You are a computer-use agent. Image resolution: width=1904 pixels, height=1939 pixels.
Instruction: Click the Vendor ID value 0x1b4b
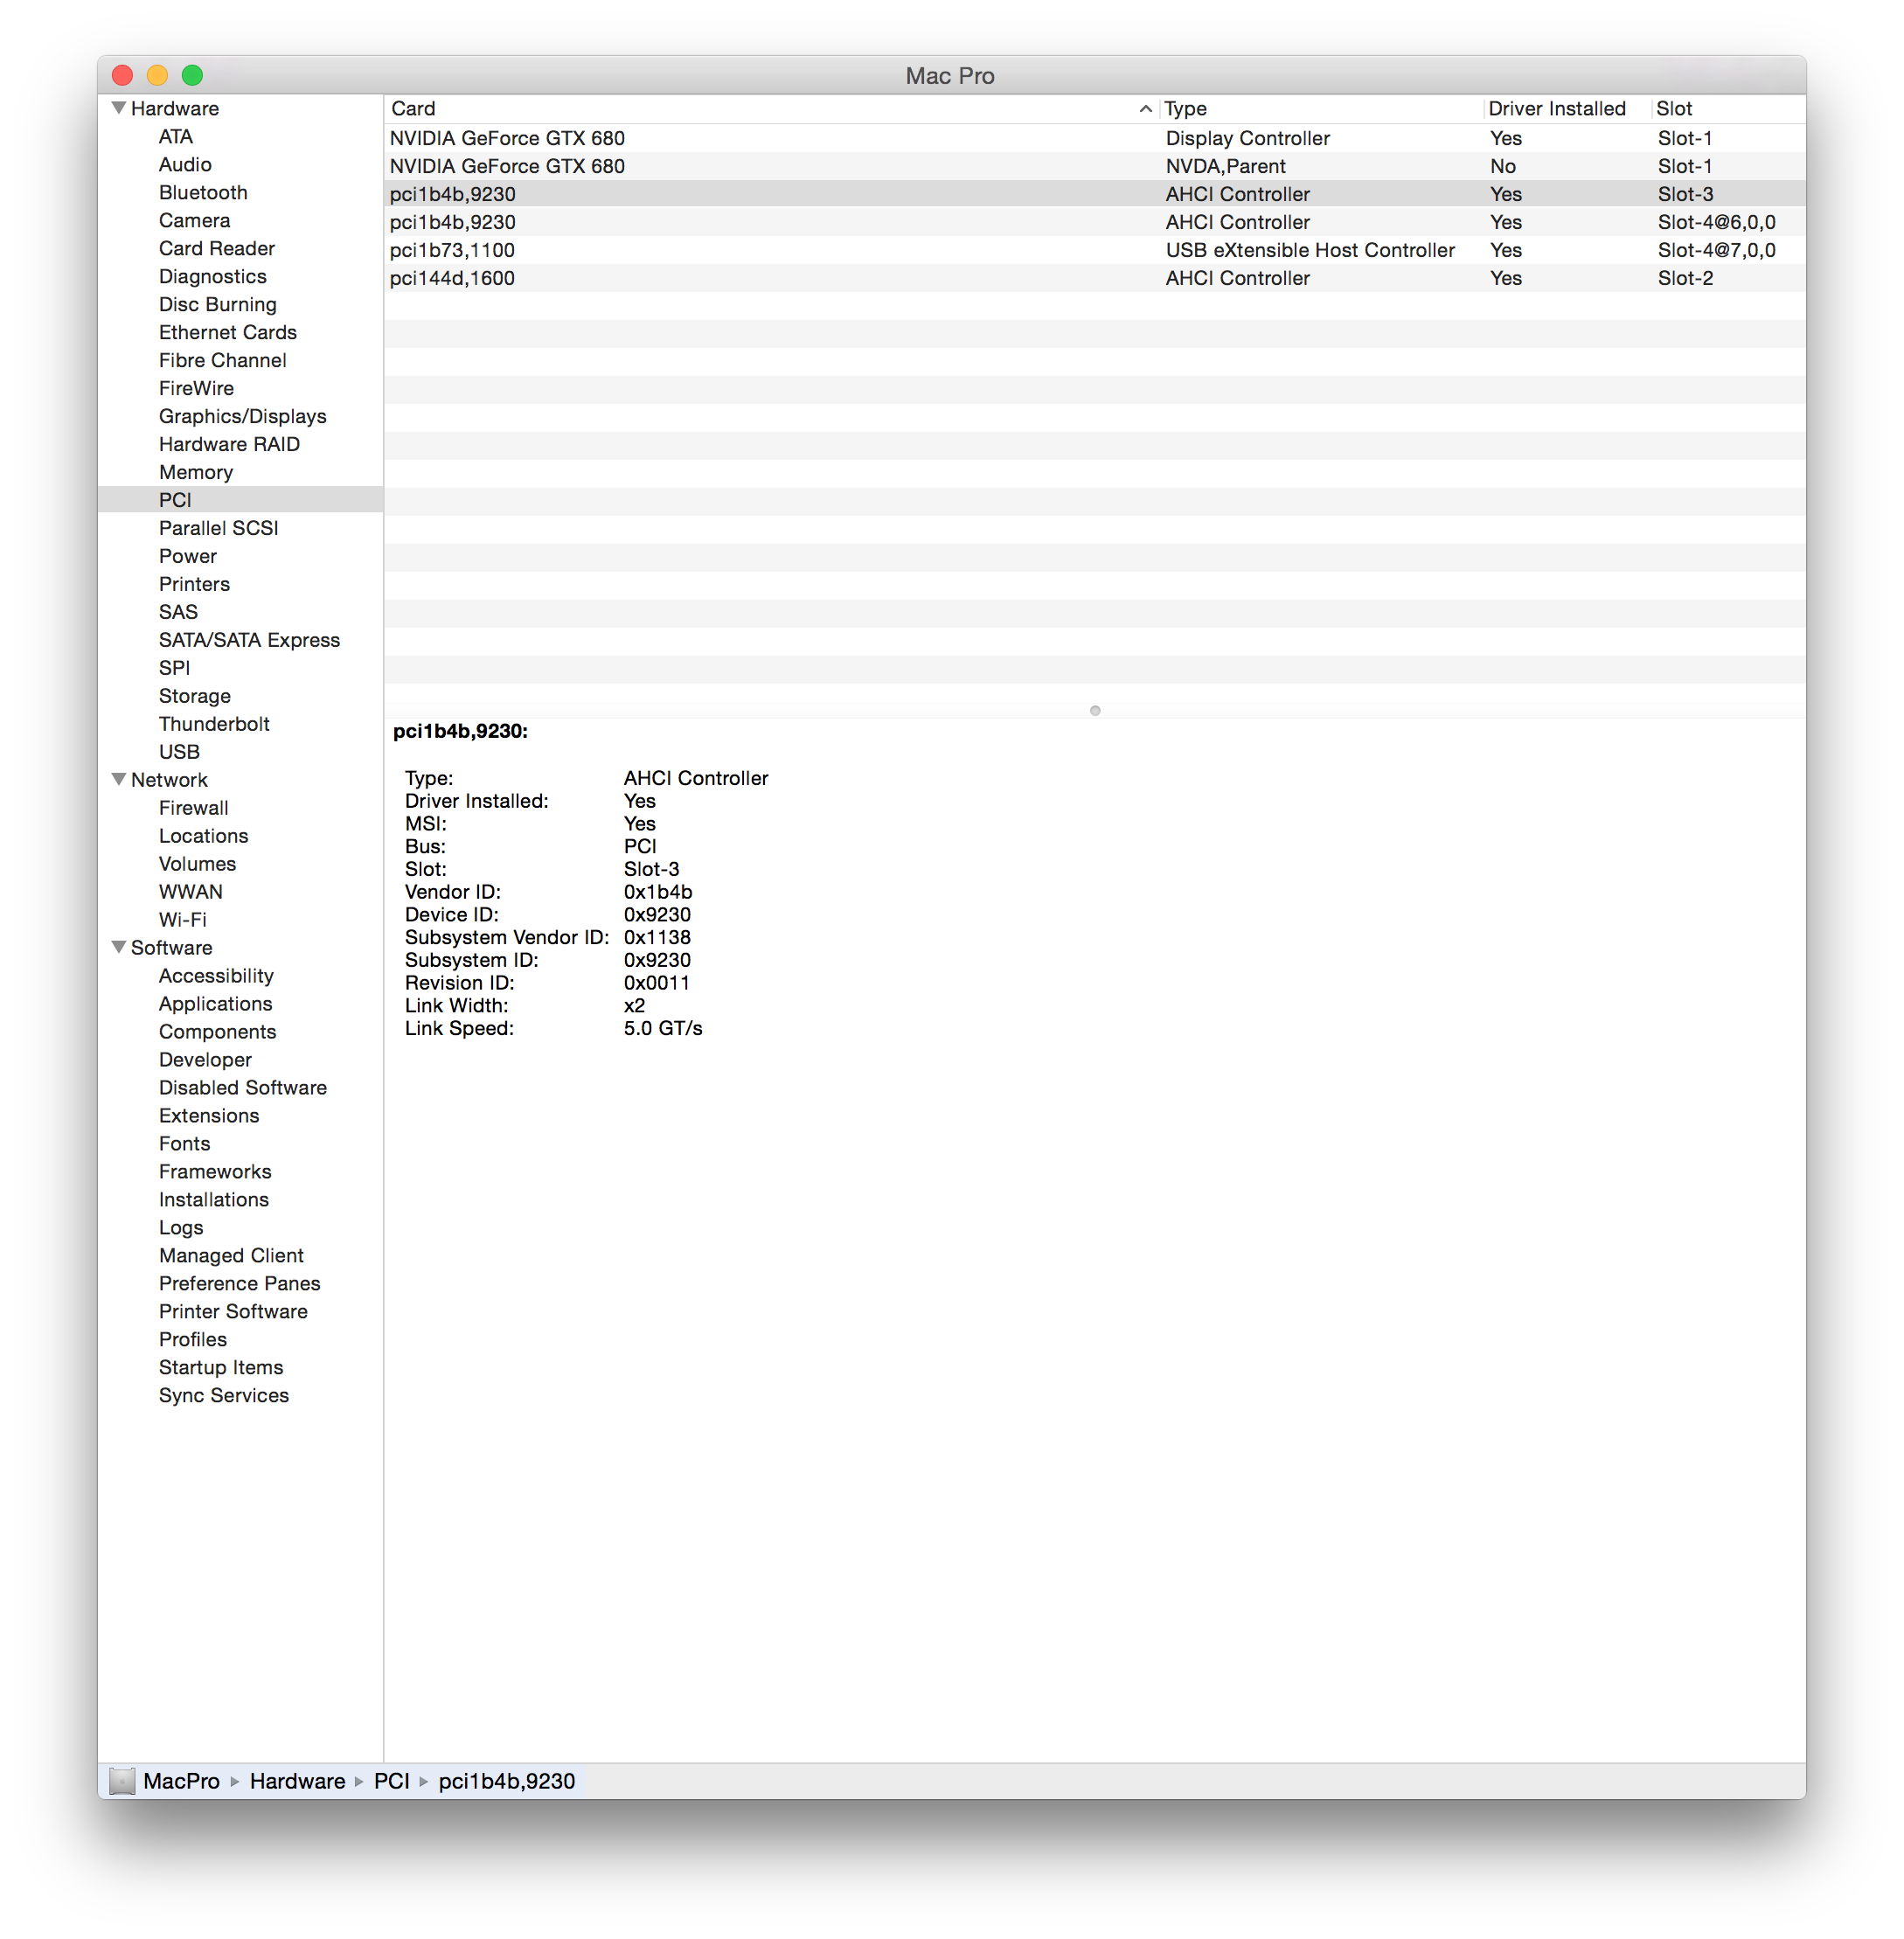pyautogui.click(x=658, y=892)
